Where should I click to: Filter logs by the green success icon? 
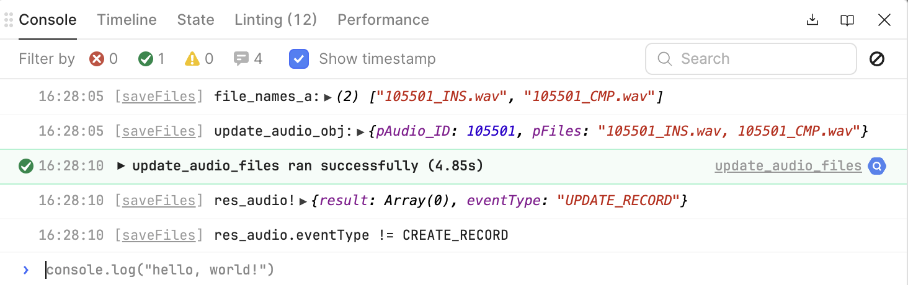click(x=146, y=59)
